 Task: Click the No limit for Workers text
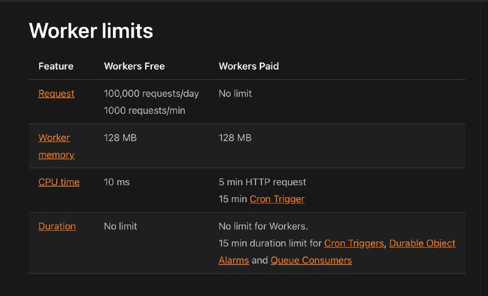coord(264,226)
